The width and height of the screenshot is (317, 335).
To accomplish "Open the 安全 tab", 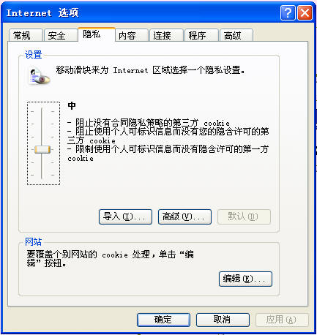I will click(x=61, y=36).
